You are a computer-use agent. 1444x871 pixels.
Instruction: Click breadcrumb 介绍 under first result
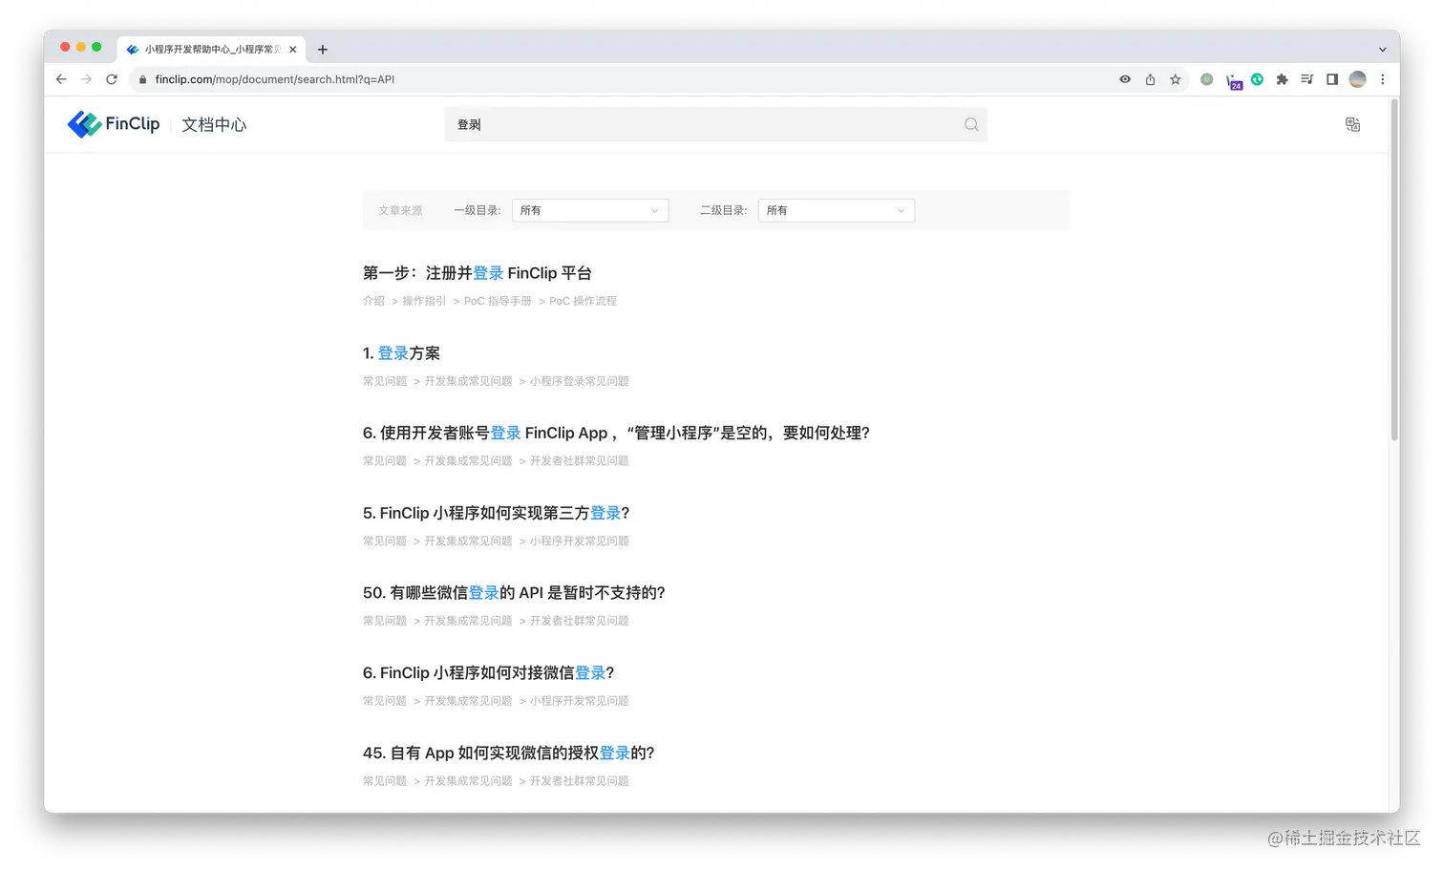point(373,301)
